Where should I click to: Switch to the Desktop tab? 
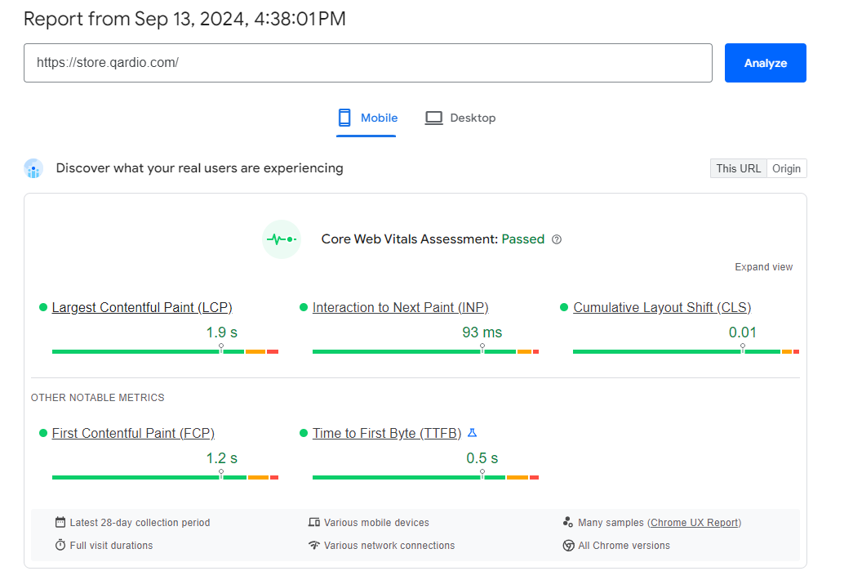tap(460, 118)
